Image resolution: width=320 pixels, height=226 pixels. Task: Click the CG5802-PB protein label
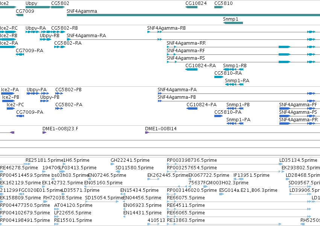68,90
